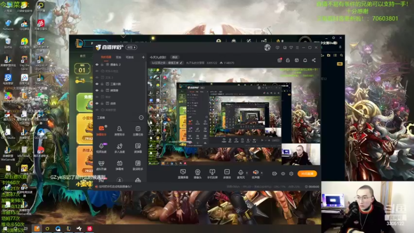The height and width of the screenshot is (233, 414).
Task: Click the 今天九点到! stream title
Action: 158,57
